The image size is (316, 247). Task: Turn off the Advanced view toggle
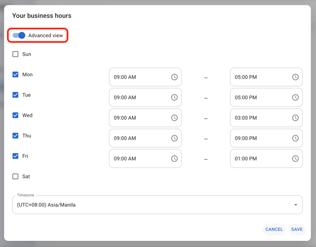(19, 35)
